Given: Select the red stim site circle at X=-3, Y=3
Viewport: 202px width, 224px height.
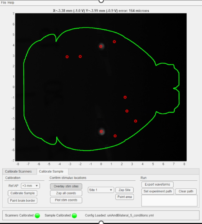Looking at the screenshot, I should tap(67, 57).
